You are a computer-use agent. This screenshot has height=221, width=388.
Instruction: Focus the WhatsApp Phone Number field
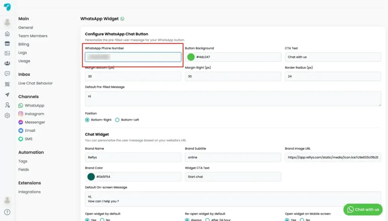(x=133, y=57)
